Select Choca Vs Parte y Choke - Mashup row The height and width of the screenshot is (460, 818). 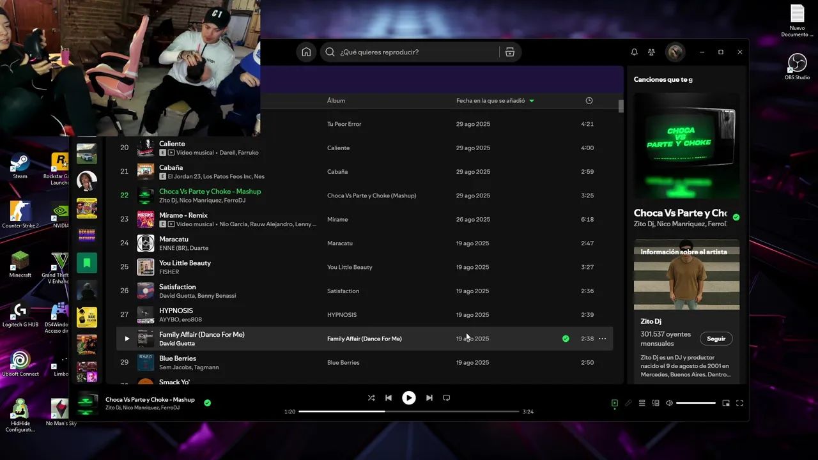(x=364, y=195)
